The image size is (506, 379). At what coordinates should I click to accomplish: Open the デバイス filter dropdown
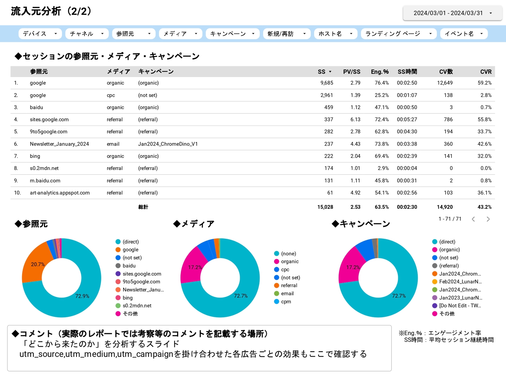pos(40,33)
